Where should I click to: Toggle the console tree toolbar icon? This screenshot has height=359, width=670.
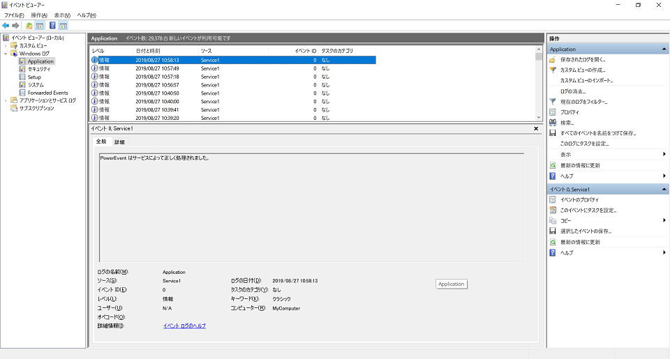[x=40, y=26]
